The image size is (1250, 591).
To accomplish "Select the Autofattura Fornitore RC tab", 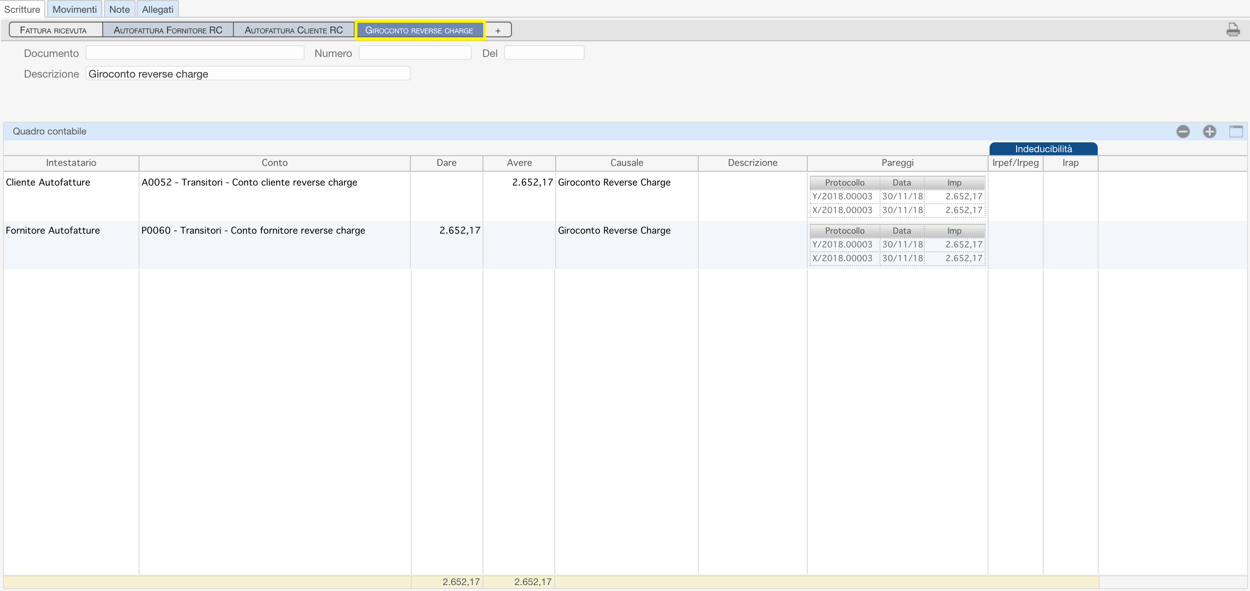I will pos(168,30).
